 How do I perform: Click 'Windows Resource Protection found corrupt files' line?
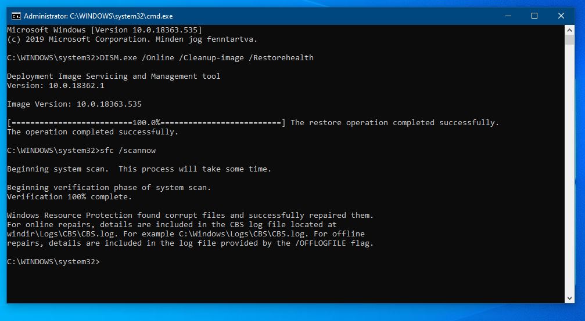(191, 216)
